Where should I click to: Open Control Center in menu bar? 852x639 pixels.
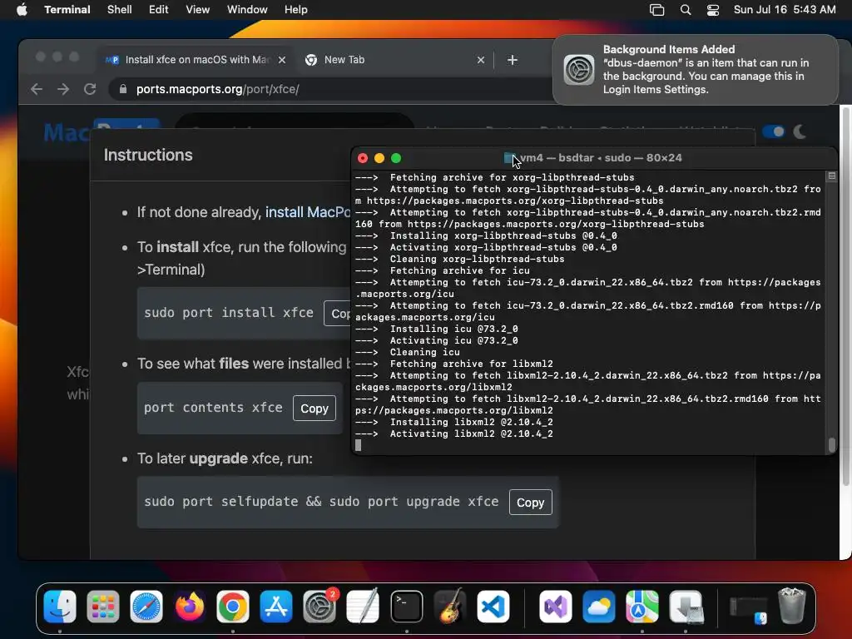point(713,10)
